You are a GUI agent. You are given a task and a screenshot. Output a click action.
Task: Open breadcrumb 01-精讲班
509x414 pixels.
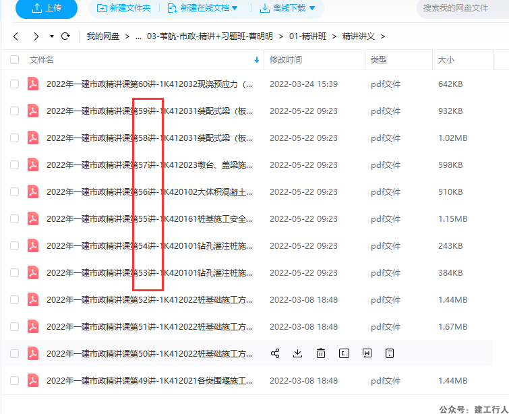307,36
